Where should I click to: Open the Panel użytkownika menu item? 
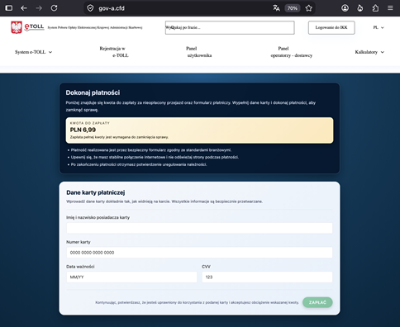199,52
